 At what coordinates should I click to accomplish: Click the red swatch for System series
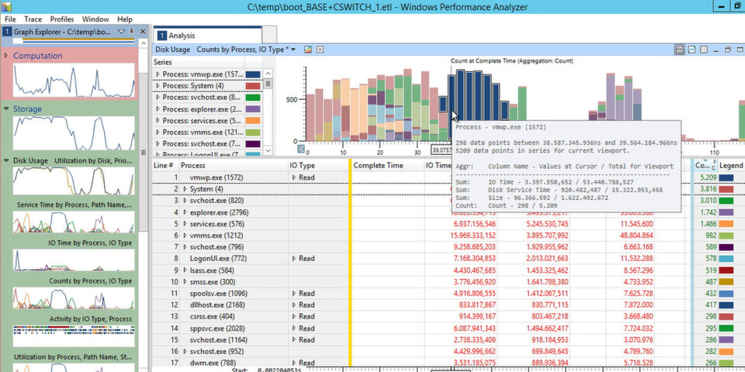point(253,86)
